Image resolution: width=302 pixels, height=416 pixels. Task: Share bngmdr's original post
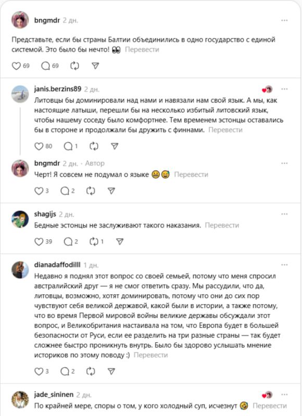(x=96, y=65)
